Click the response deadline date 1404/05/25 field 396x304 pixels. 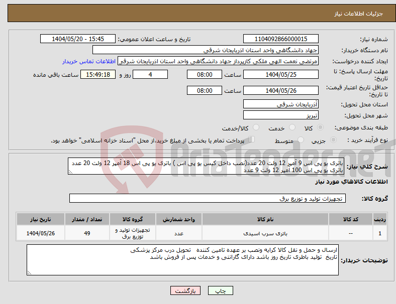(281, 74)
